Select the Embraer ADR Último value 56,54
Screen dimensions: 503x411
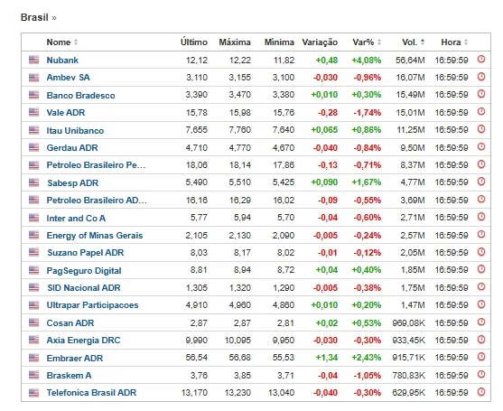point(196,358)
